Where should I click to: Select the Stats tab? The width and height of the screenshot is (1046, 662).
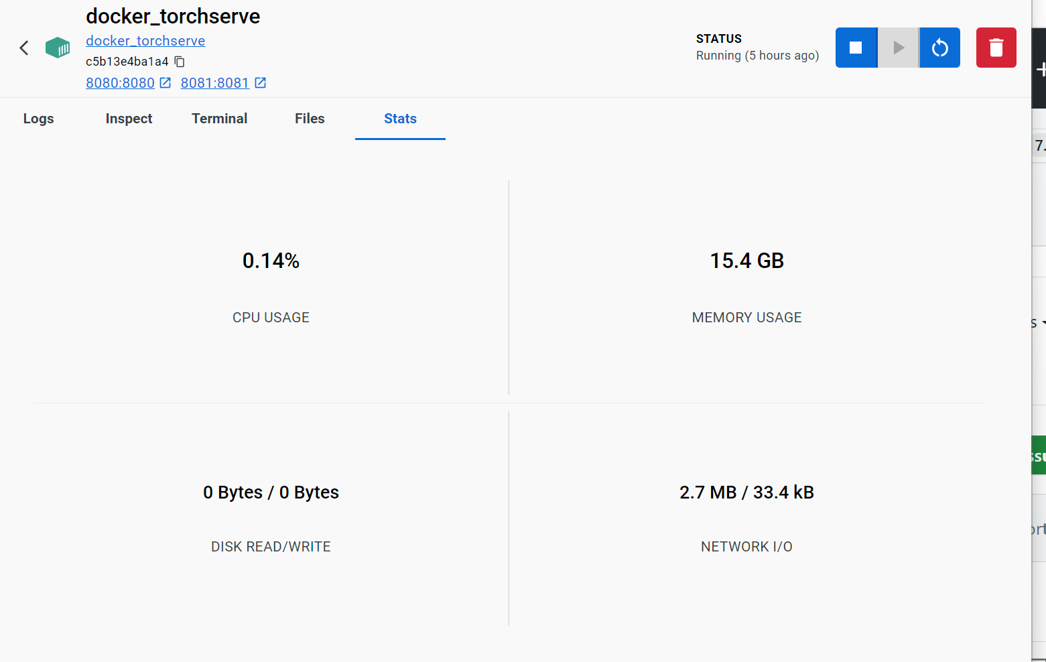[x=400, y=119]
